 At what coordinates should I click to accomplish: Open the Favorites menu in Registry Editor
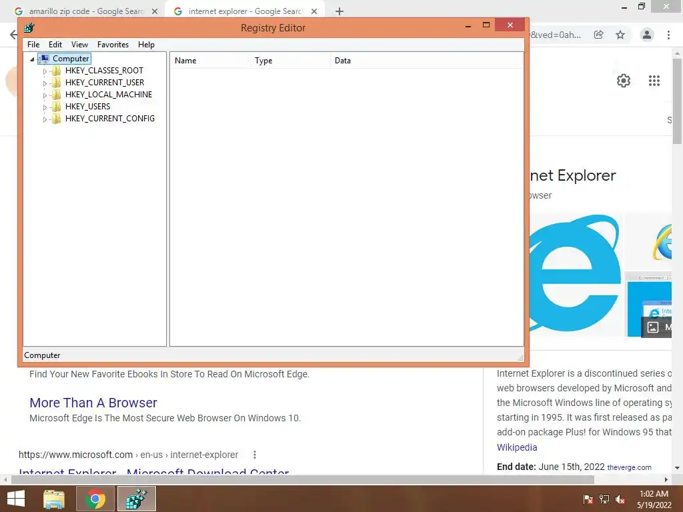113,45
